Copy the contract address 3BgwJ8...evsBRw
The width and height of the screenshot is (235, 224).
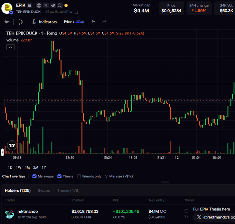point(76,12)
